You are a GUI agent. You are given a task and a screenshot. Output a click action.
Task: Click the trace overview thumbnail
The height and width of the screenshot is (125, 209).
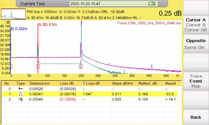[13, 14]
